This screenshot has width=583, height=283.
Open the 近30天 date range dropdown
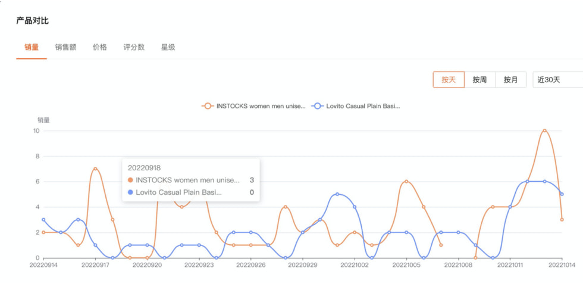pos(557,79)
